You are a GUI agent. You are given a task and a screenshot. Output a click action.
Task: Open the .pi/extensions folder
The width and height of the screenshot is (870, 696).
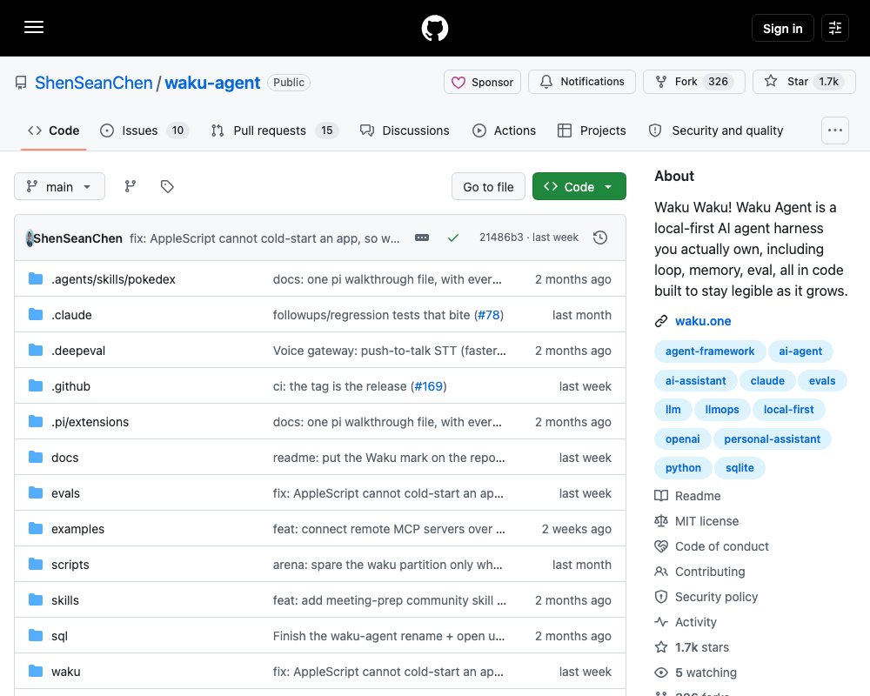[x=90, y=422]
